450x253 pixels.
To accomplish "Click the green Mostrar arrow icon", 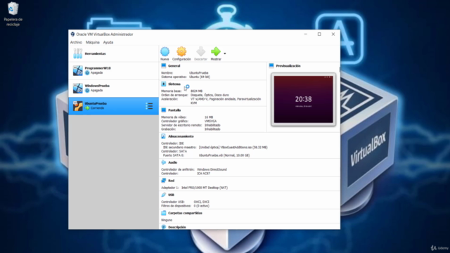I will [216, 52].
